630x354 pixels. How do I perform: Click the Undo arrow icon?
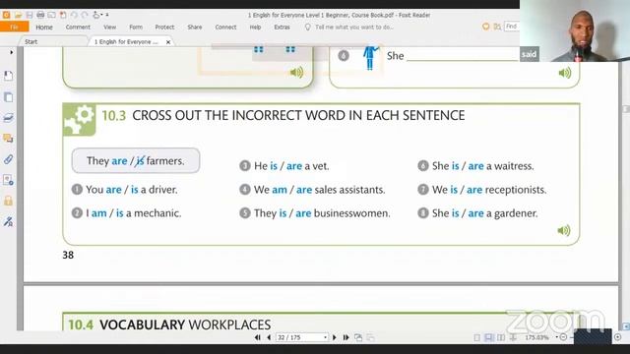point(74,15)
